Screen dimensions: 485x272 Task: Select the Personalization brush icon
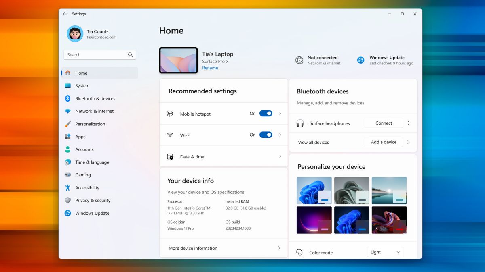click(x=67, y=124)
